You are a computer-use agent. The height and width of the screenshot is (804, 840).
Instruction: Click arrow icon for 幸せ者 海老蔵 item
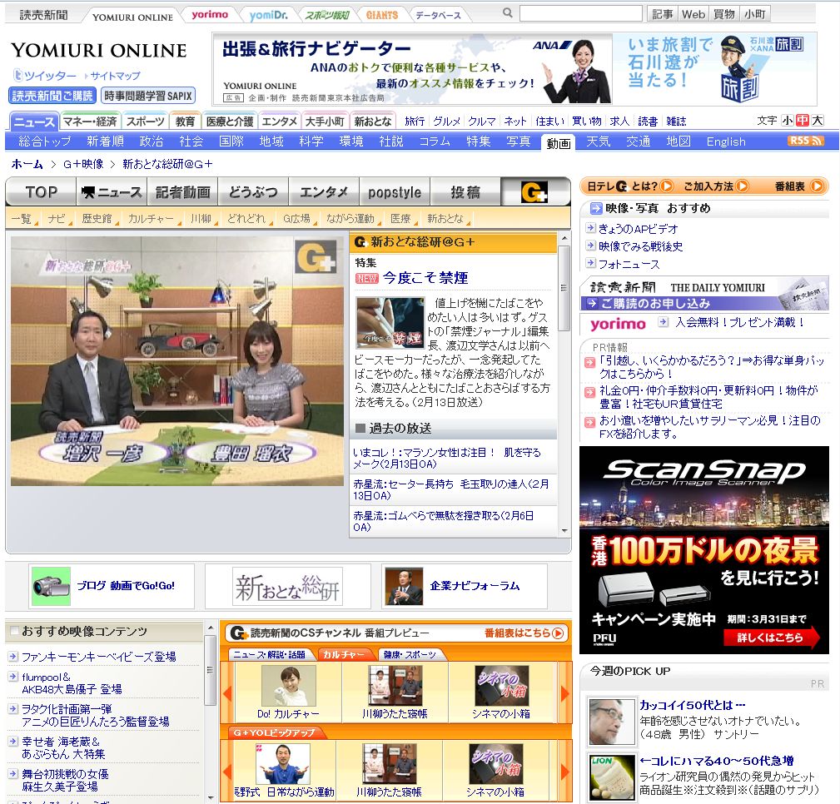point(13,742)
